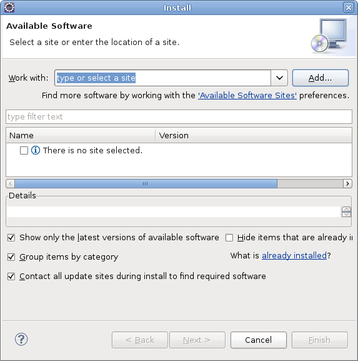Screen dimensions: 358x361
Task: Toggle Show only the latest versions checkbox
Action: (11, 237)
